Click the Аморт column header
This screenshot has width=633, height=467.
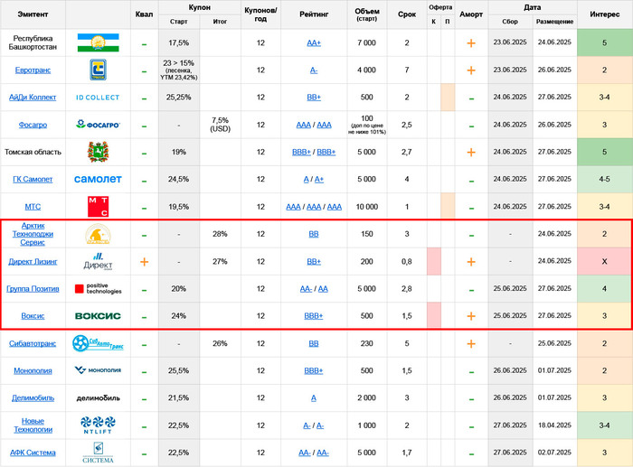coord(471,14)
